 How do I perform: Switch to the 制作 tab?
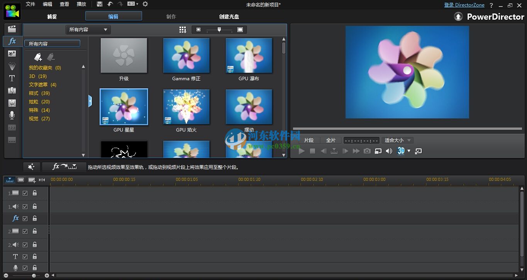click(x=171, y=16)
